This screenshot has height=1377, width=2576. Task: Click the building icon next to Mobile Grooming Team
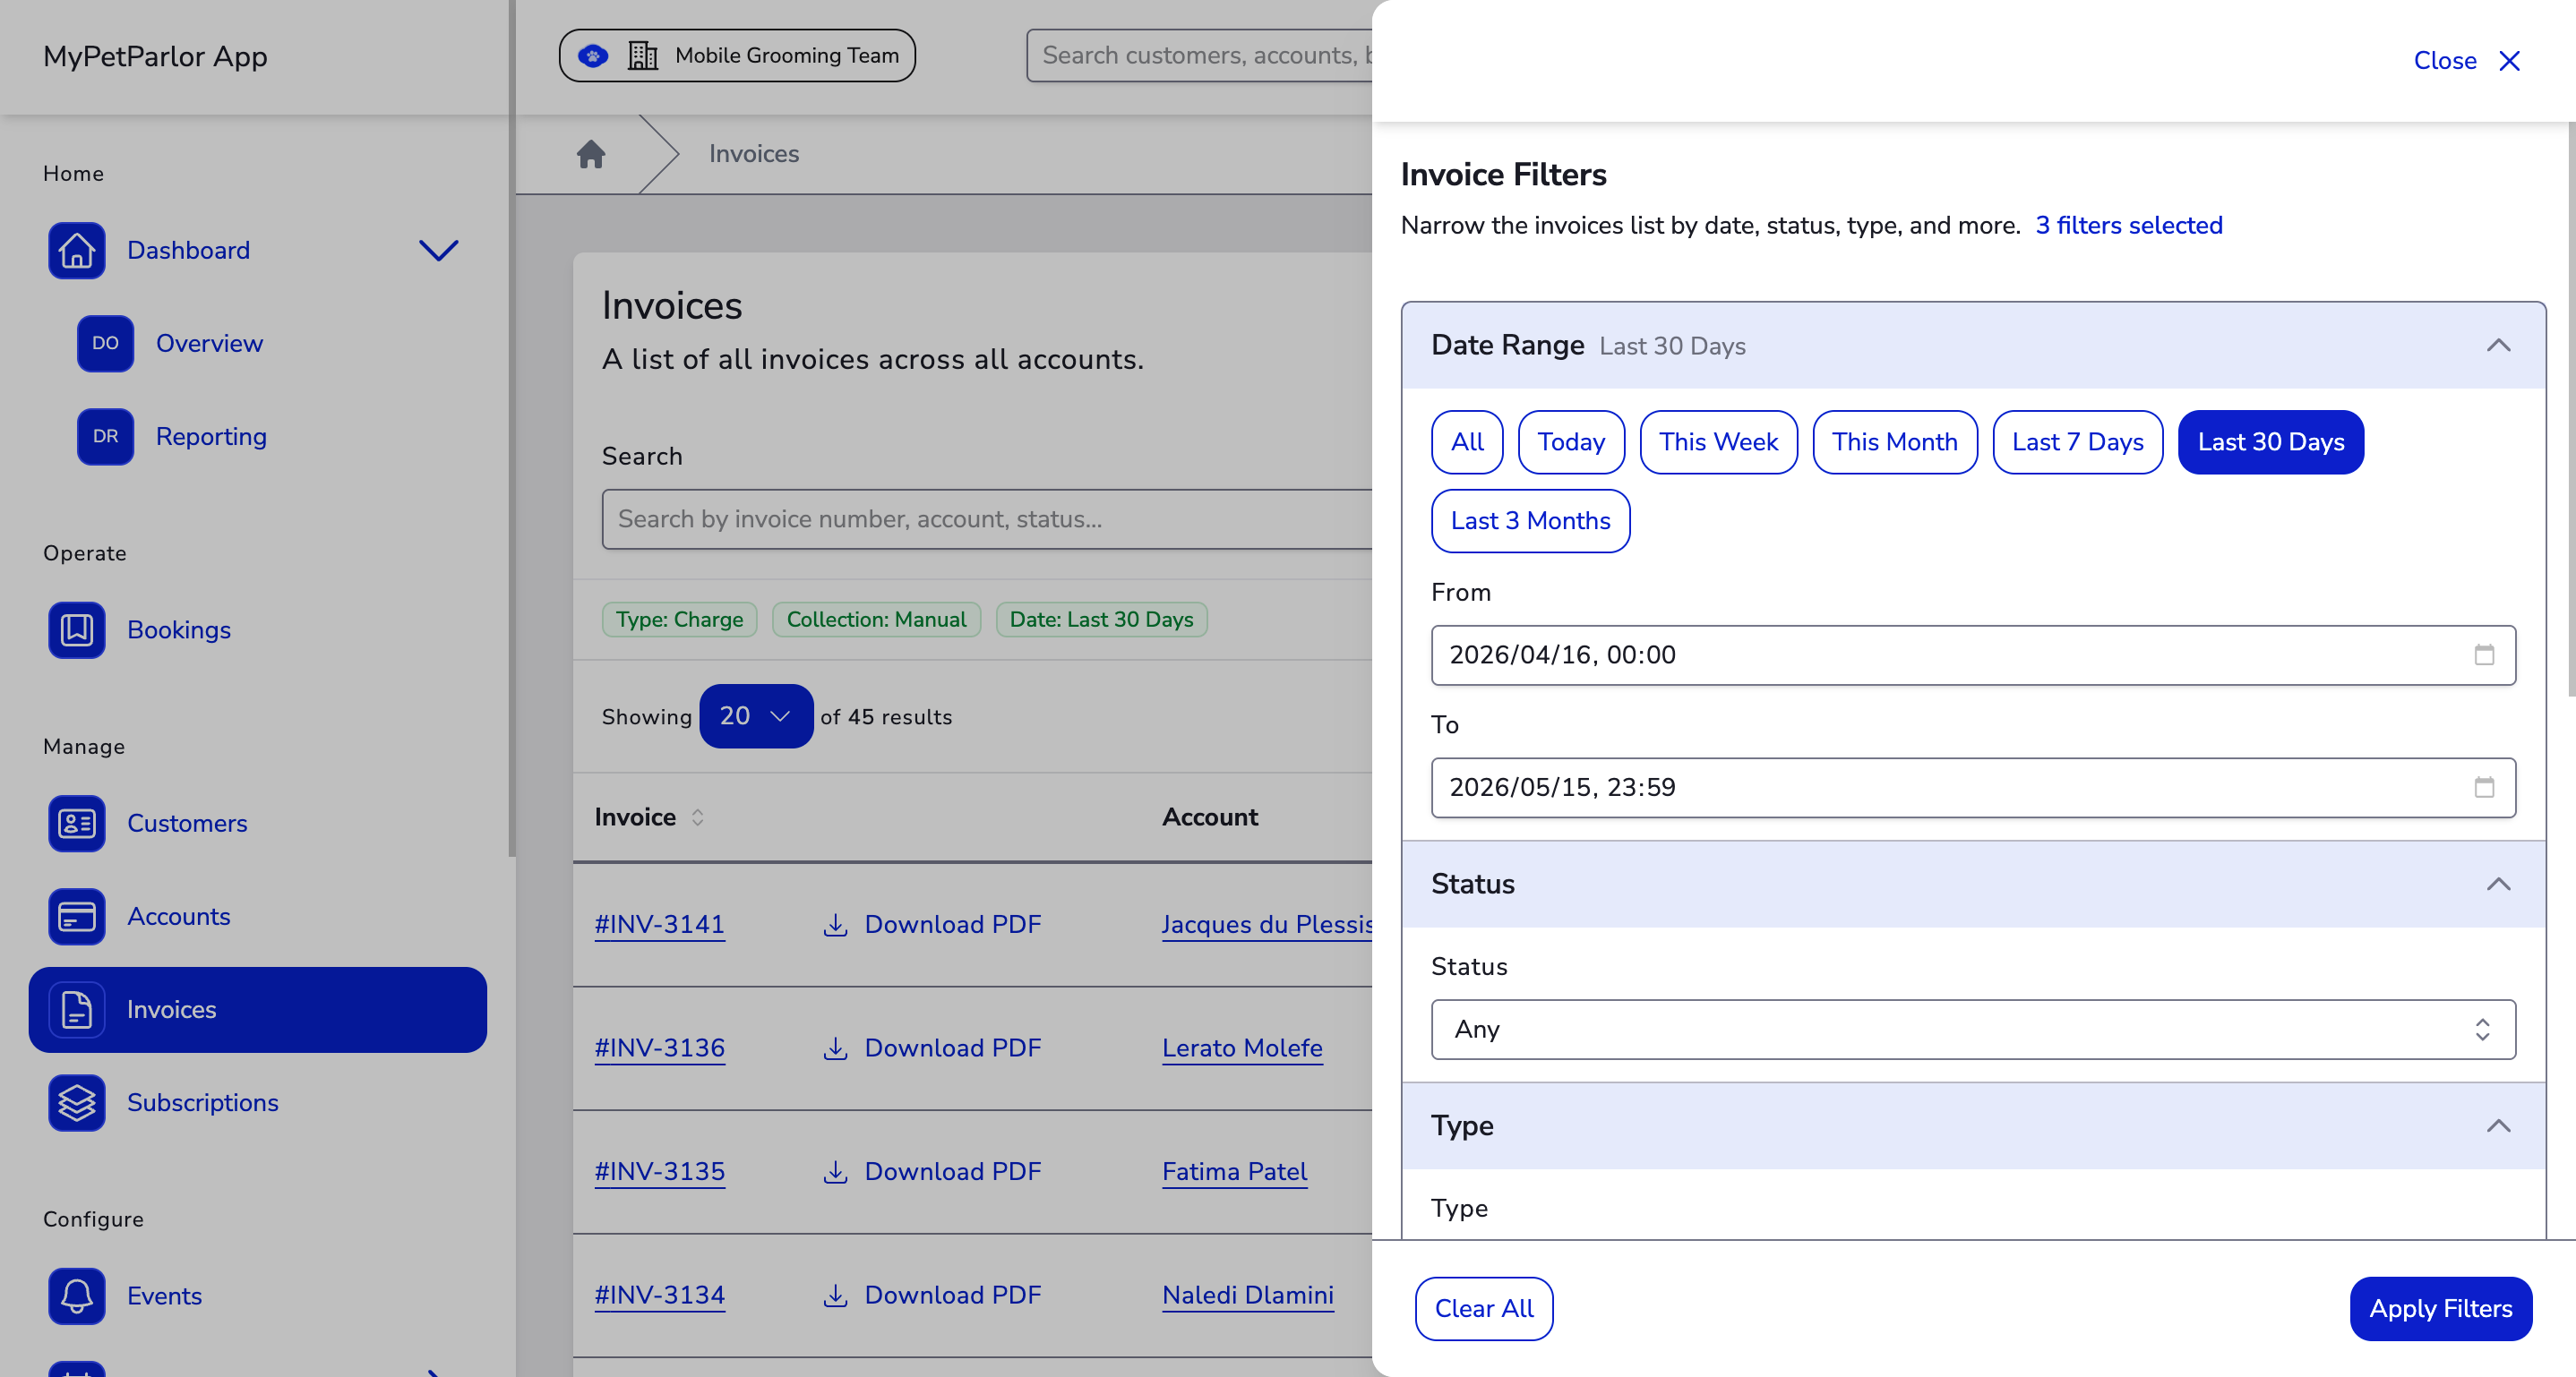coord(642,55)
